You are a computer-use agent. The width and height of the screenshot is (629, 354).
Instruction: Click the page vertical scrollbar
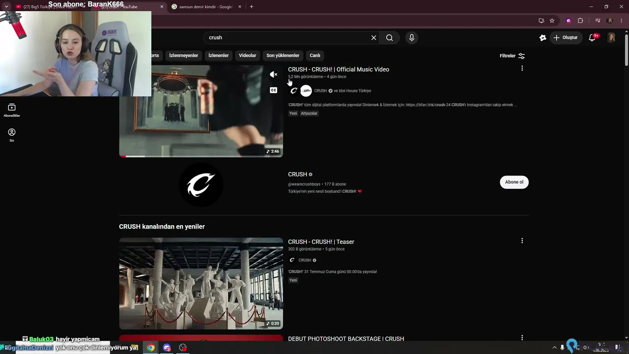point(627,49)
